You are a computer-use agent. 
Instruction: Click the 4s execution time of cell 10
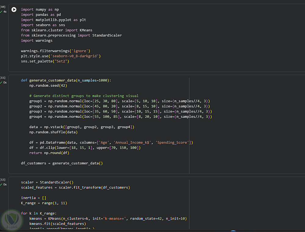pos(5,12)
